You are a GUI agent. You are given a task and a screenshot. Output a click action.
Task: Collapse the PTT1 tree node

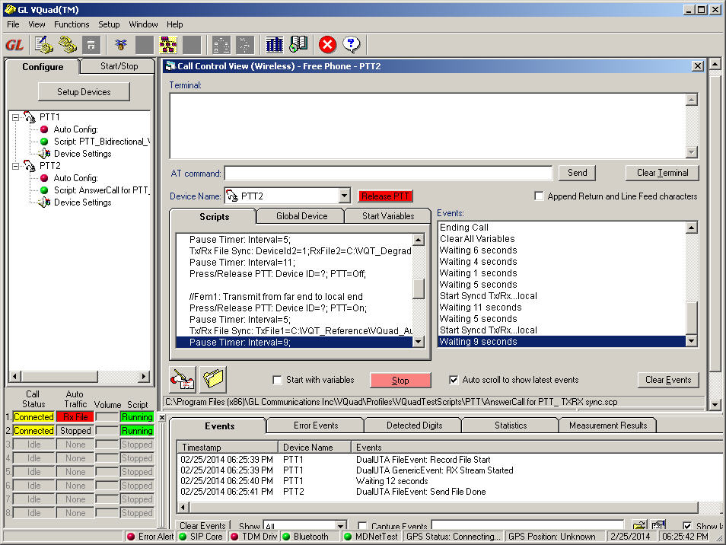pyautogui.click(x=16, y=117)
